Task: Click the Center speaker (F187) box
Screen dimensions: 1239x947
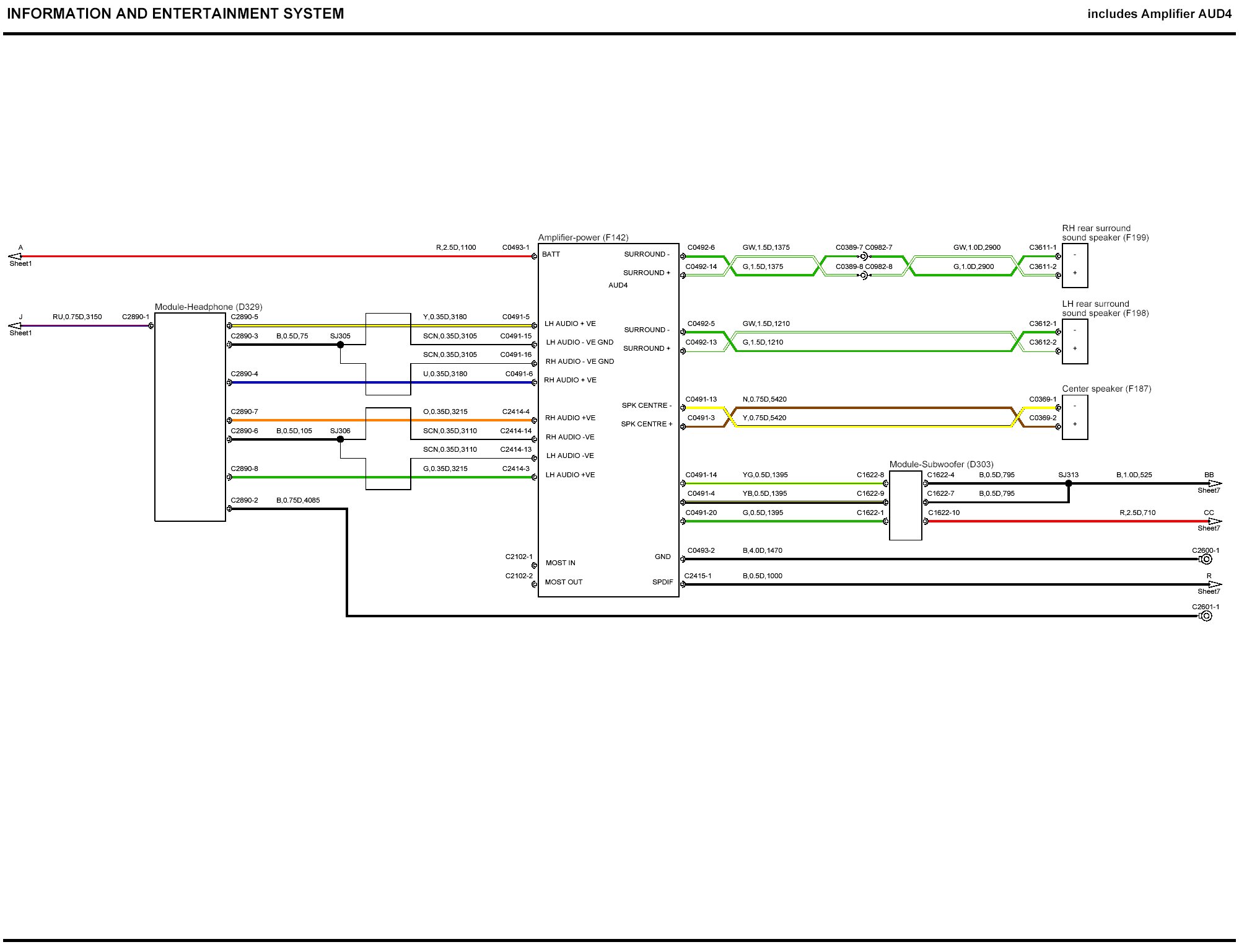Action: [x=1075, y=417]
